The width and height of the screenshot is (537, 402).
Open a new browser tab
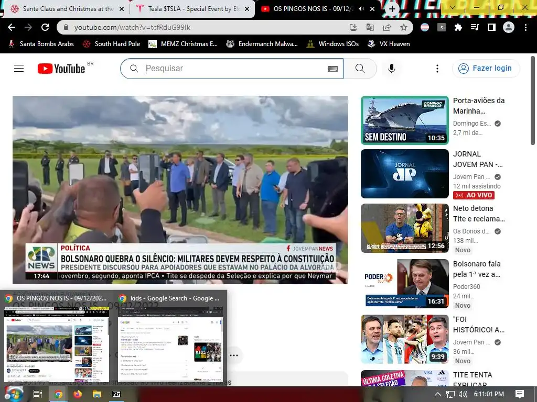click(392, 9)
